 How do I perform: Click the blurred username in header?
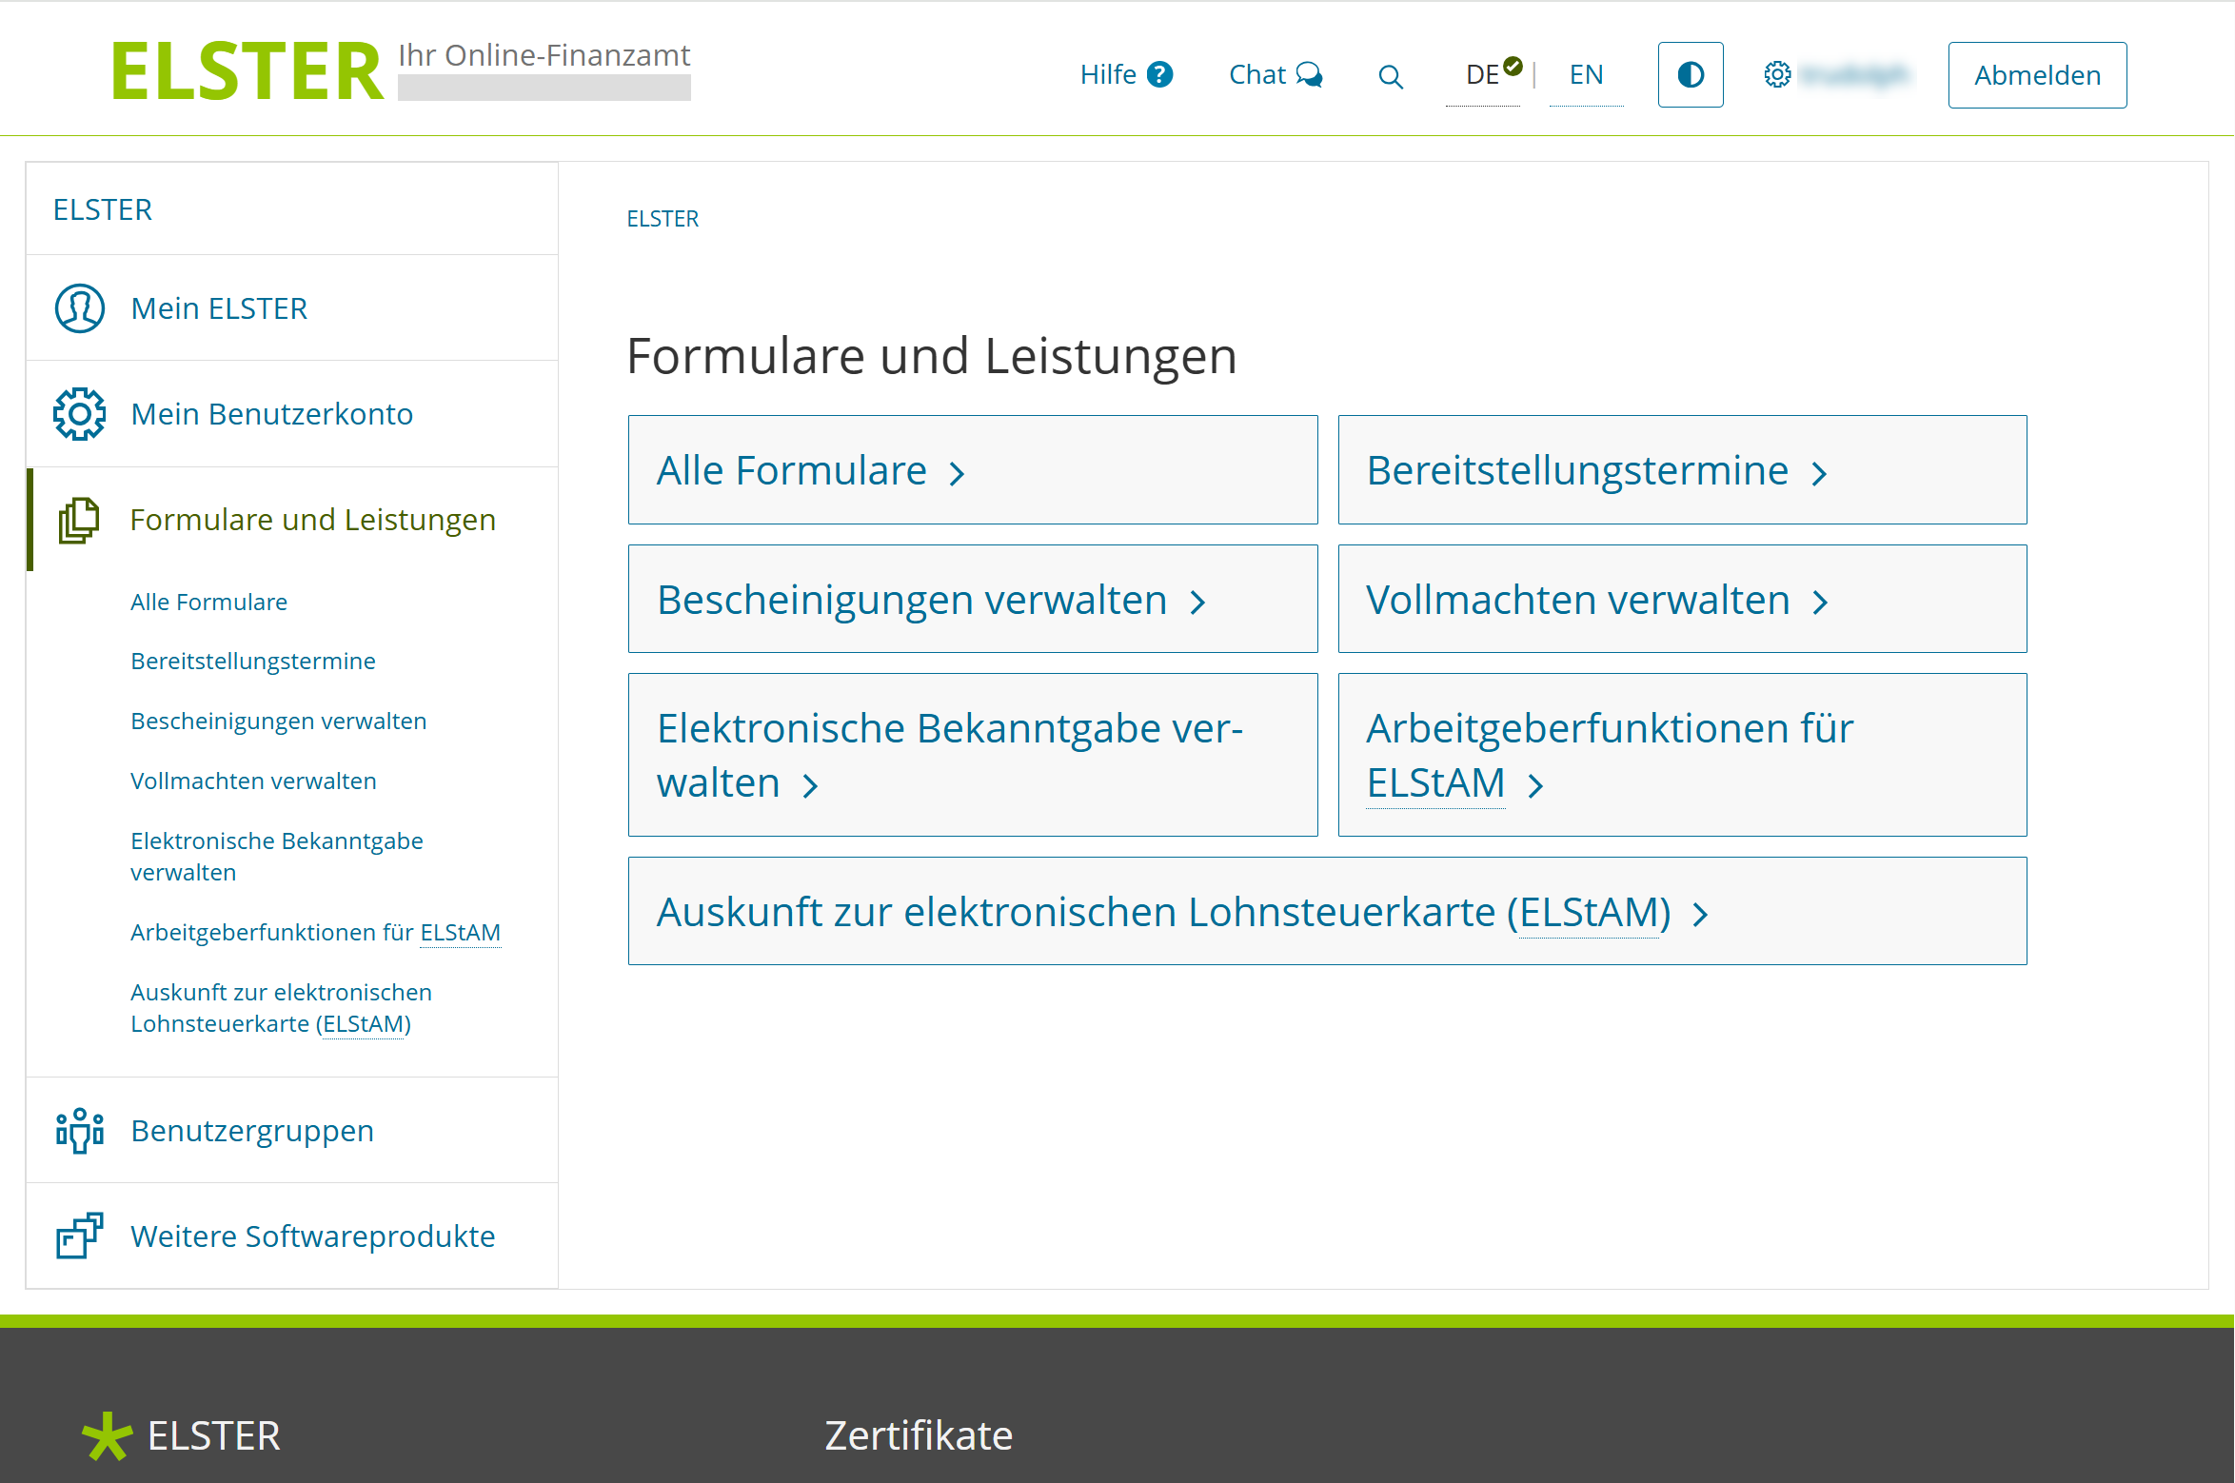1855,75
